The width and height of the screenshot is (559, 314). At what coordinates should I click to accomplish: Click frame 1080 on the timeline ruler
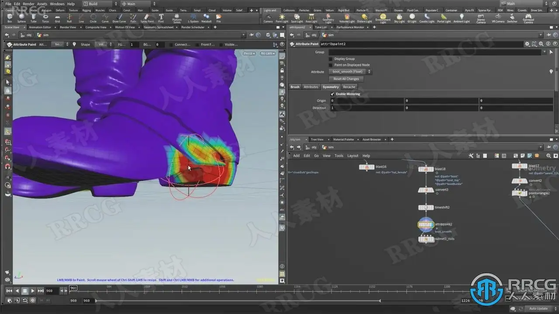(260, 287)
